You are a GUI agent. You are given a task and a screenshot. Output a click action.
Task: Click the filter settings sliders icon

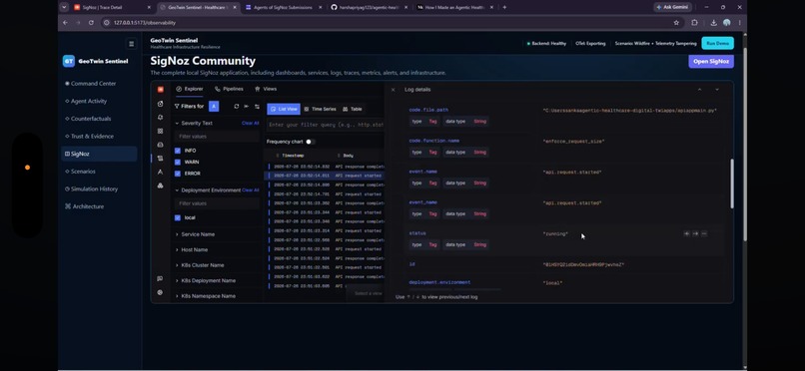(x=257, y=106)
